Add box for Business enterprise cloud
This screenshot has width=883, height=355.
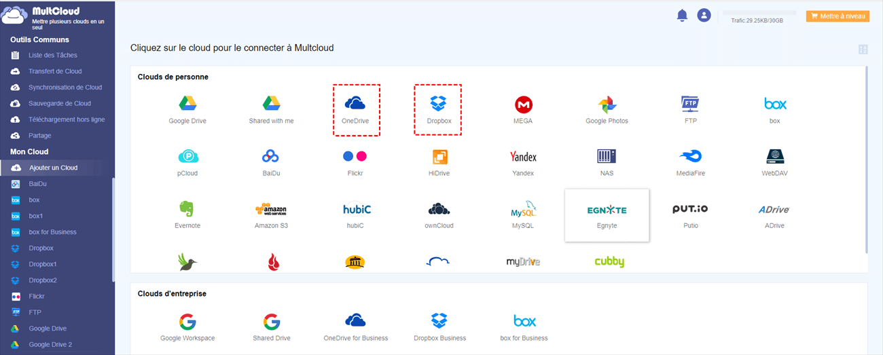524,327
